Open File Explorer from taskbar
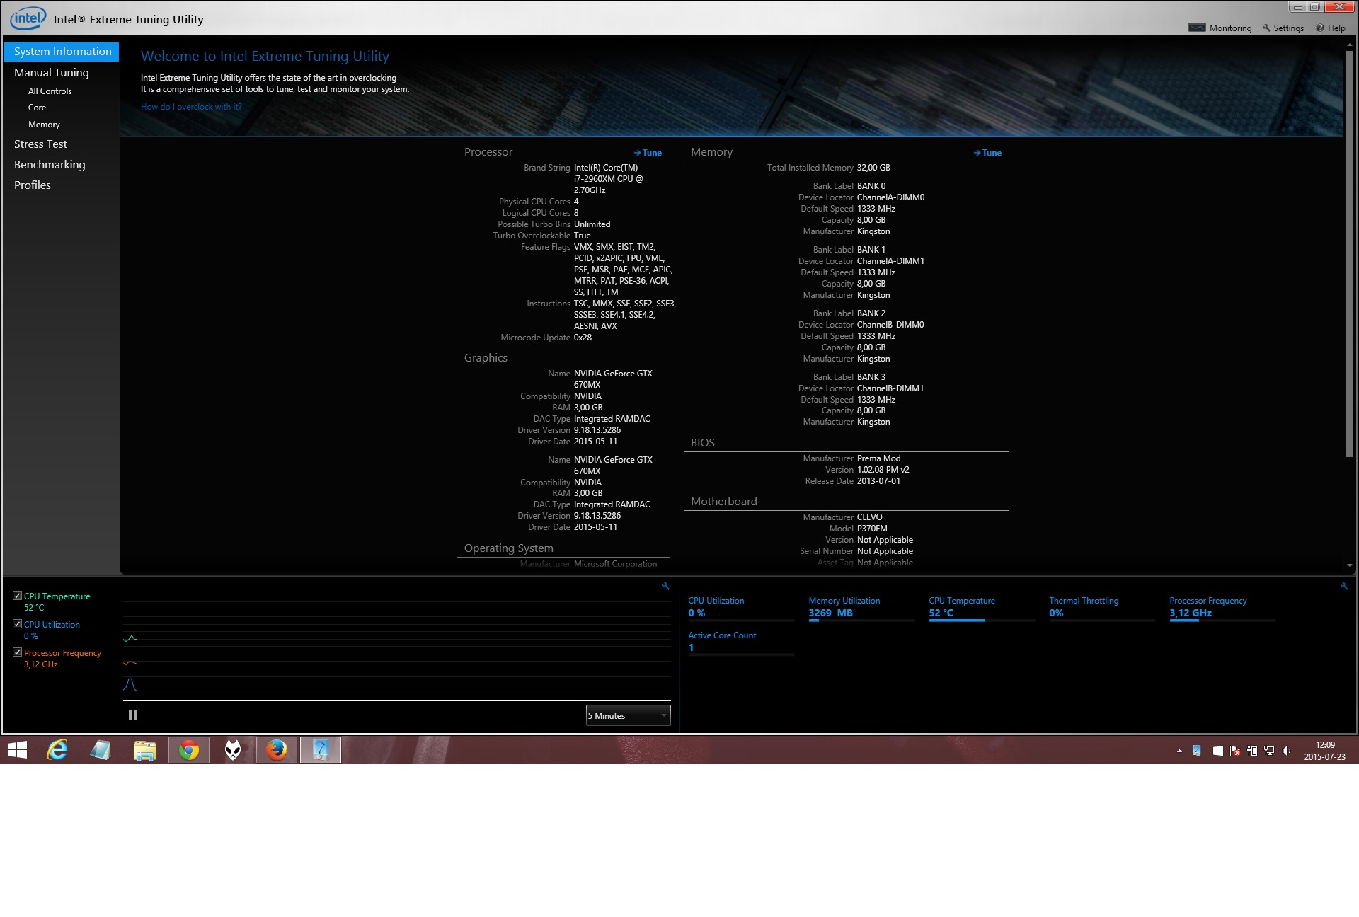The width and height of the screenshot is (1359, 917). click(145, 750)
